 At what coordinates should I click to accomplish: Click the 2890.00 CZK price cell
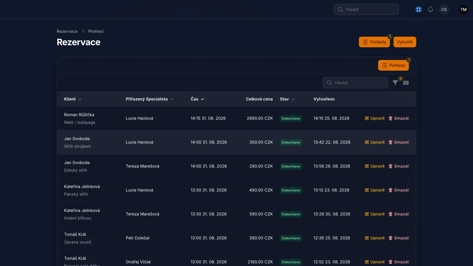(x=260, y=118)
